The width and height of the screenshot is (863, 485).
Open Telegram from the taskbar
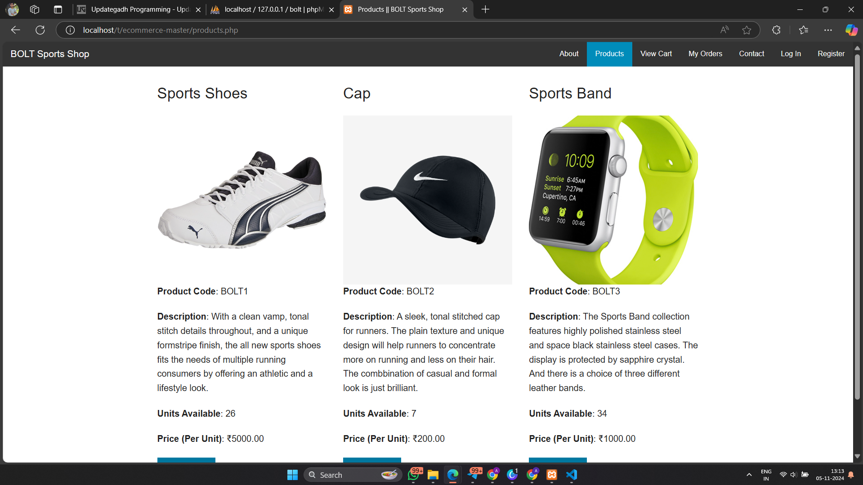tap(473, 475)
